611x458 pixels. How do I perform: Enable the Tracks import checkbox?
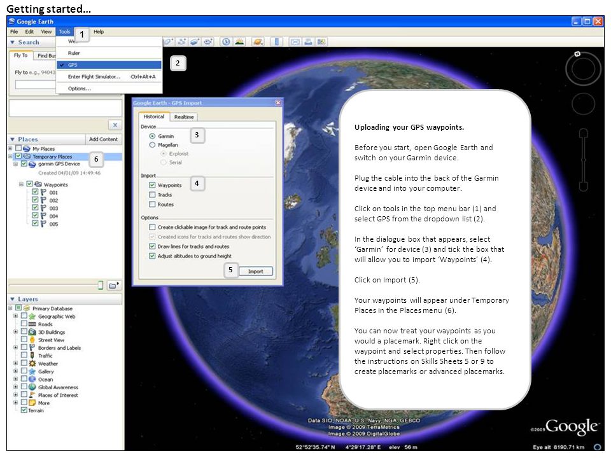(152, 195)
